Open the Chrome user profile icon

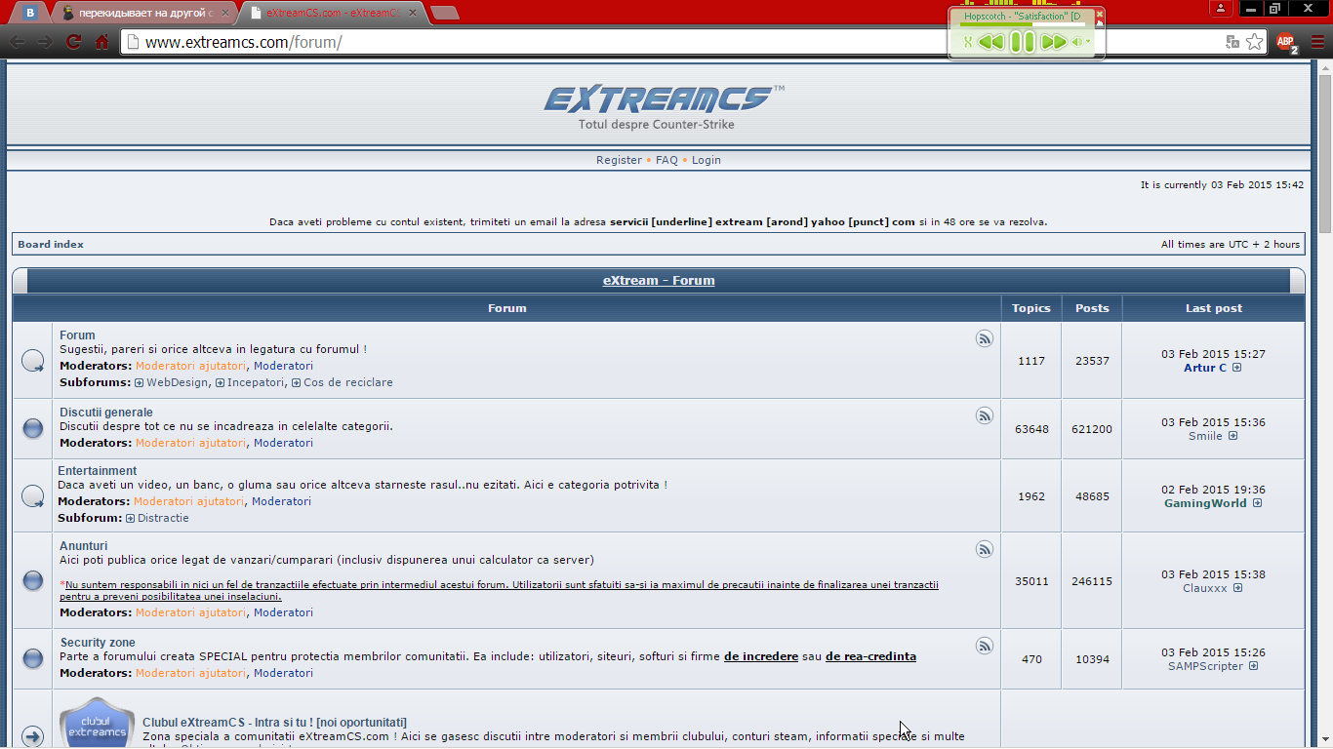pyautogui.click(x=1221, y=9)
